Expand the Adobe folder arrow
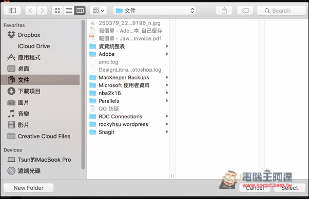The width and height of the screenshot is (309, 199). [167, 54]
